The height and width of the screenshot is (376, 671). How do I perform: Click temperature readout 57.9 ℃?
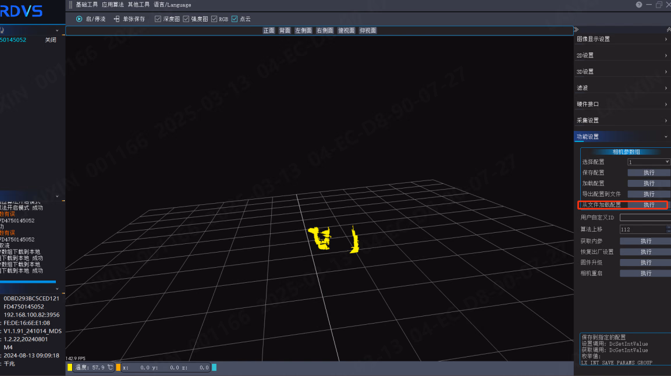[x=94, y=367]
